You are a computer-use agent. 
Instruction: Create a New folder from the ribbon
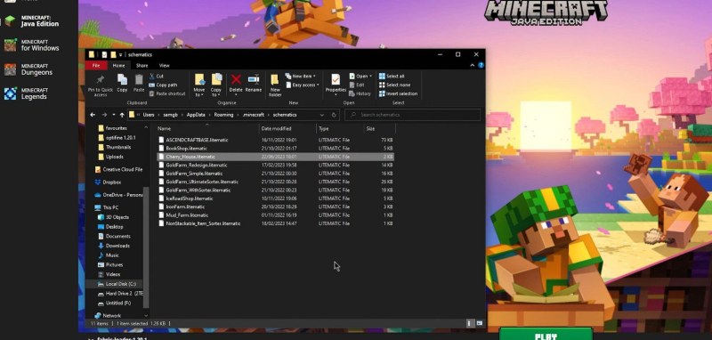275,85
